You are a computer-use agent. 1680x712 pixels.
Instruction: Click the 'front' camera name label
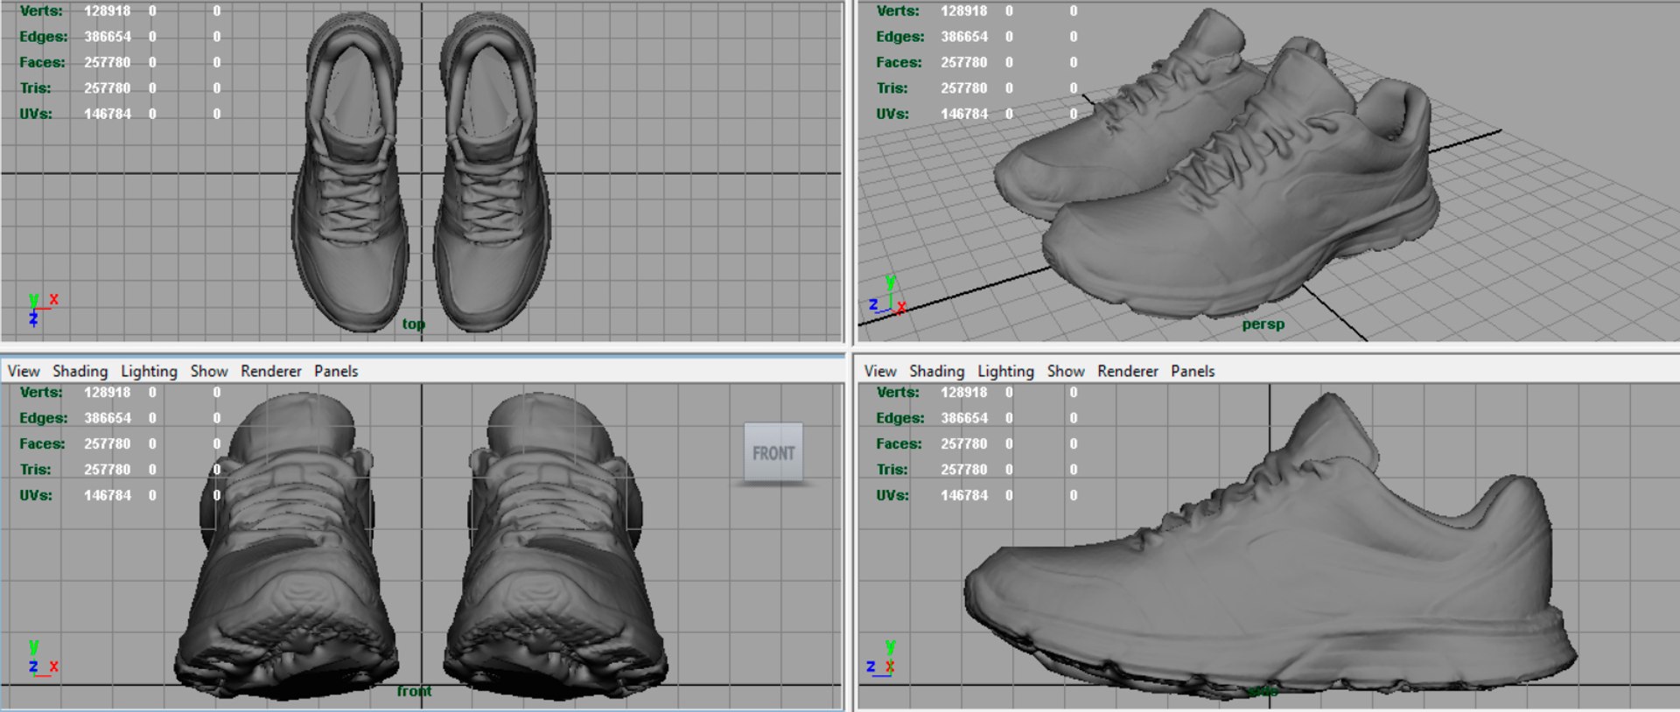pos(414,691)
